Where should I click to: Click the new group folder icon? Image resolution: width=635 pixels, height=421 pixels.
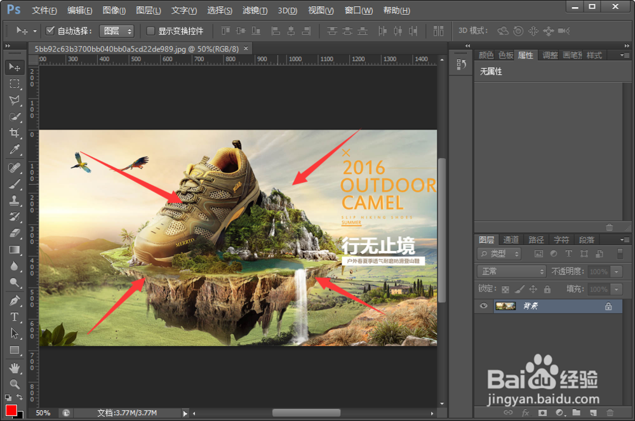[577, 413]
